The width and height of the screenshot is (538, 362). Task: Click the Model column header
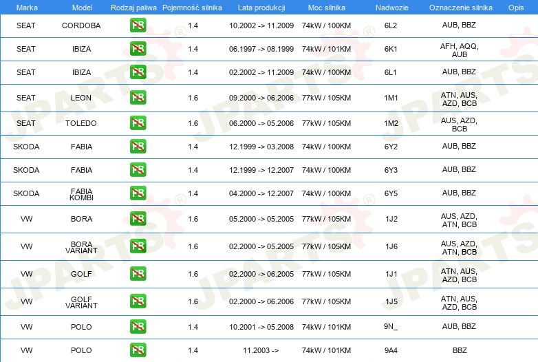click(x=82, y=8)
